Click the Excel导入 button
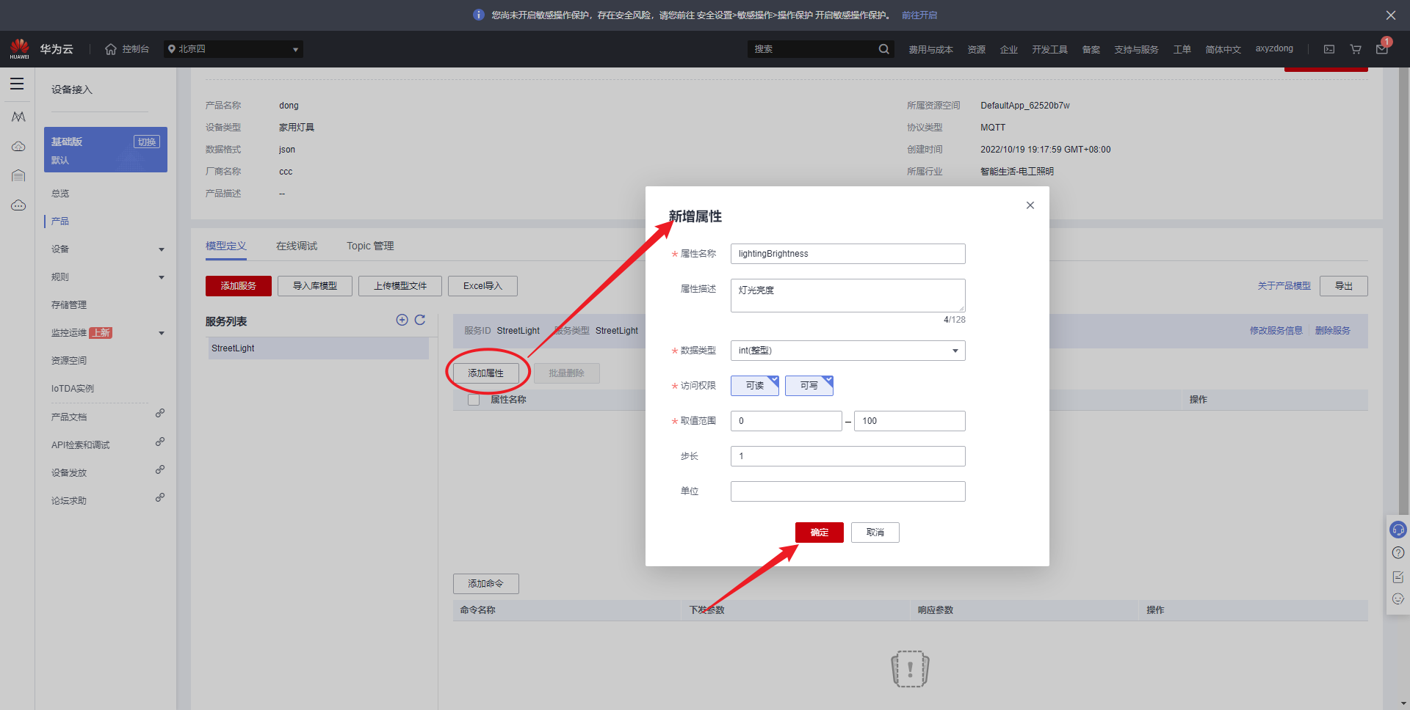1410x710 pixels. point(483,286)
